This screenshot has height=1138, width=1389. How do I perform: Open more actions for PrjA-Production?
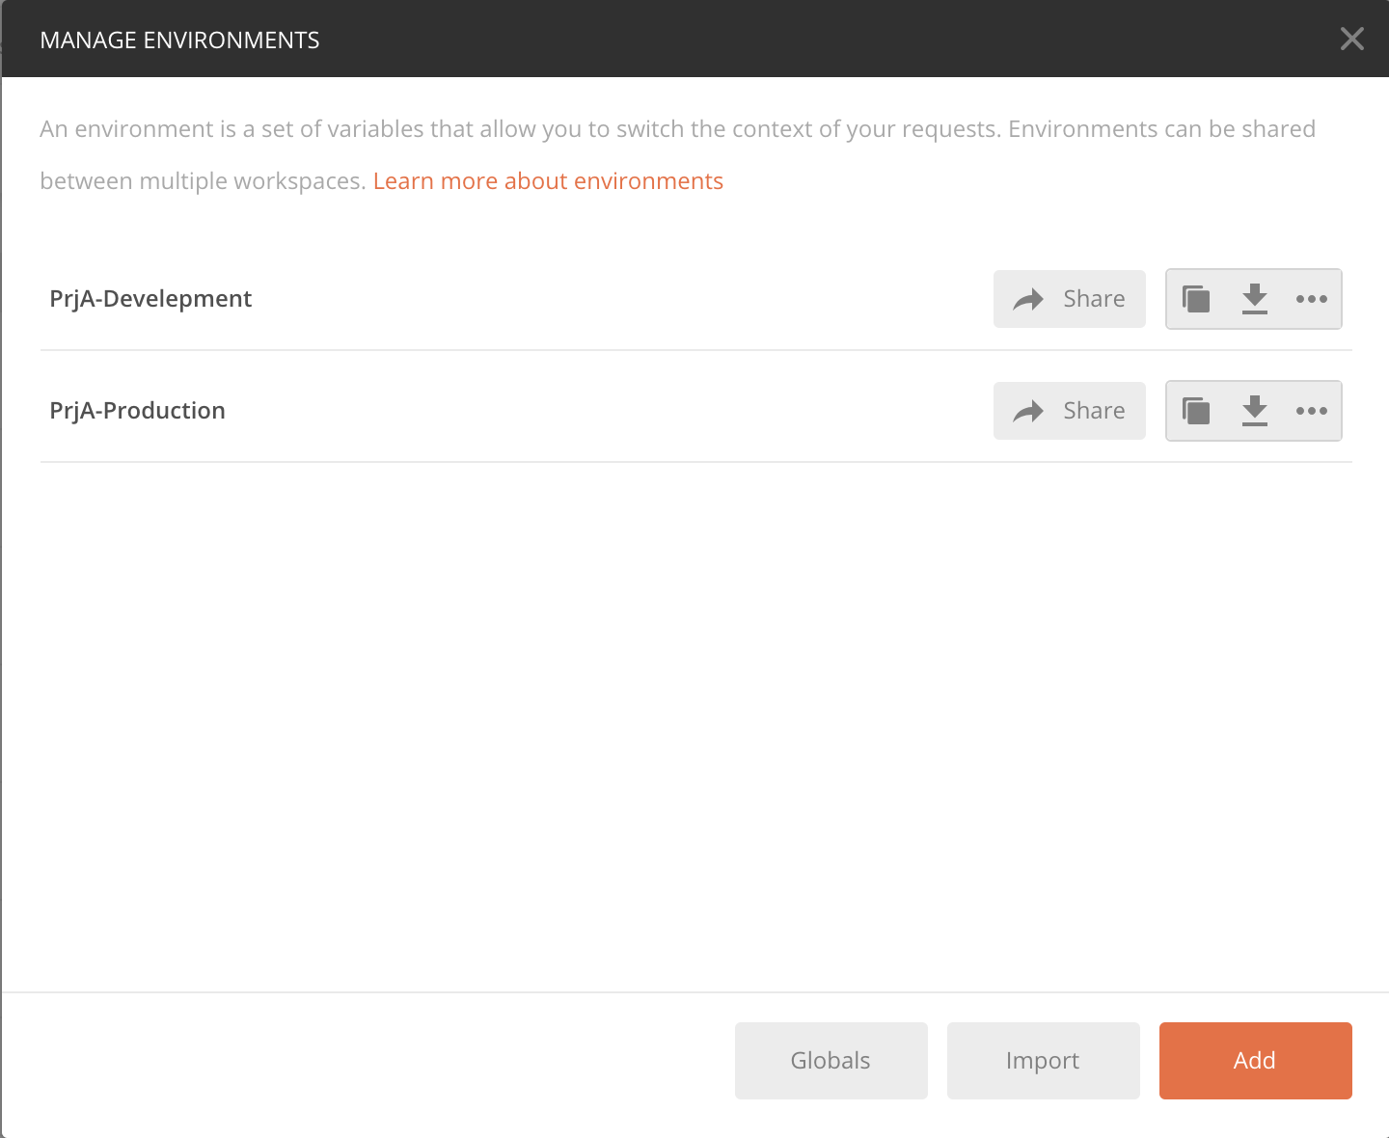click(1312, 411)
